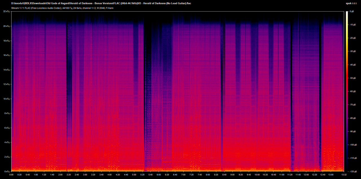Select the "11:20" time axis label
Image resolution: width=361 pixels, height=179 pixels.
tap(290, 175)
